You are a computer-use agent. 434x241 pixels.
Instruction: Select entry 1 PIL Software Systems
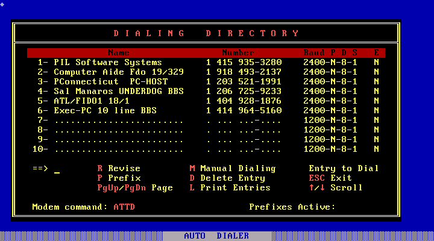[99, 62]
